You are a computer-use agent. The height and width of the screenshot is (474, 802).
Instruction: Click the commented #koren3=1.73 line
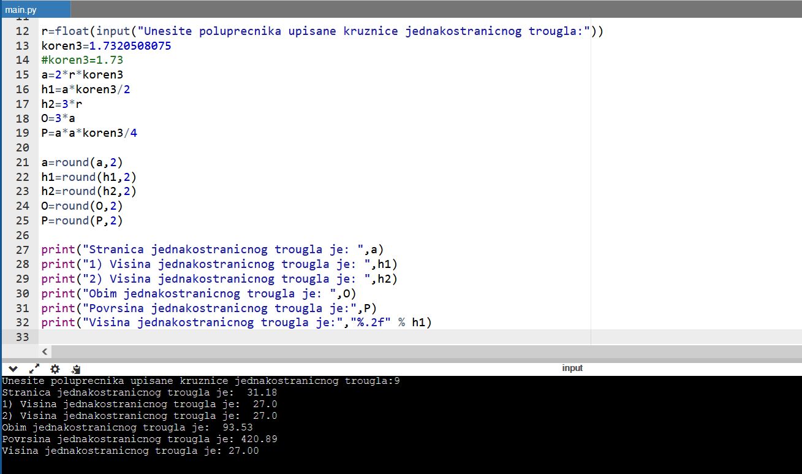[82, 60]
